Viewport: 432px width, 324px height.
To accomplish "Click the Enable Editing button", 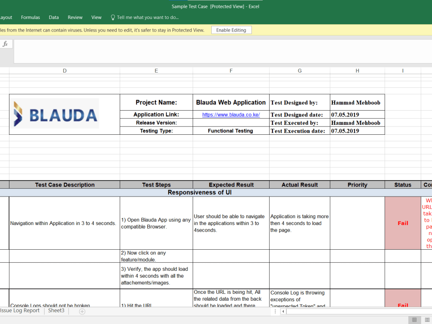I will pyautogui.click(x=231, y=30).
